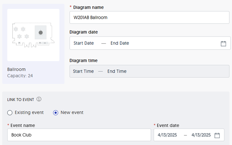Click the Event start date 4/13/2025
This screenshot has height=145, width=232.
pyautogui.click(x=167, y=135)
